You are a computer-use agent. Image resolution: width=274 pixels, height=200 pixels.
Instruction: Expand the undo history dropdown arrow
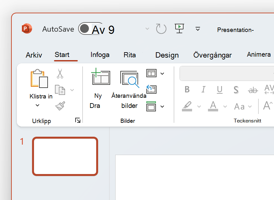point(147,29)
